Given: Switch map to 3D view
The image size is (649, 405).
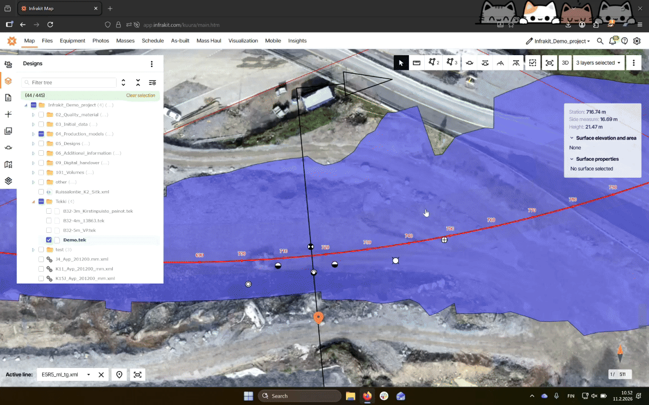Looking at the screenshot, I should 565,63.
